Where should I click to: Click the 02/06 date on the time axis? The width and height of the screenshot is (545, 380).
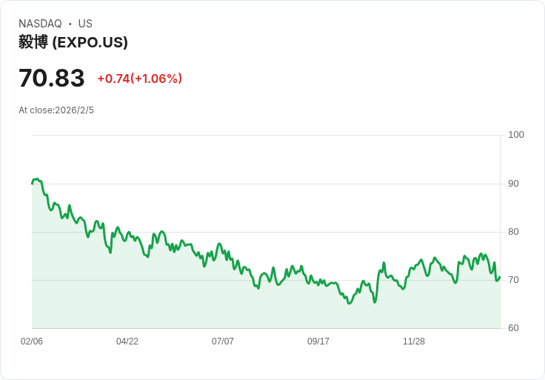point(32,341)
